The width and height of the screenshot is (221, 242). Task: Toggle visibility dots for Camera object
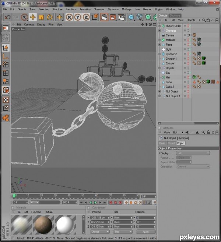pos(188,35)
